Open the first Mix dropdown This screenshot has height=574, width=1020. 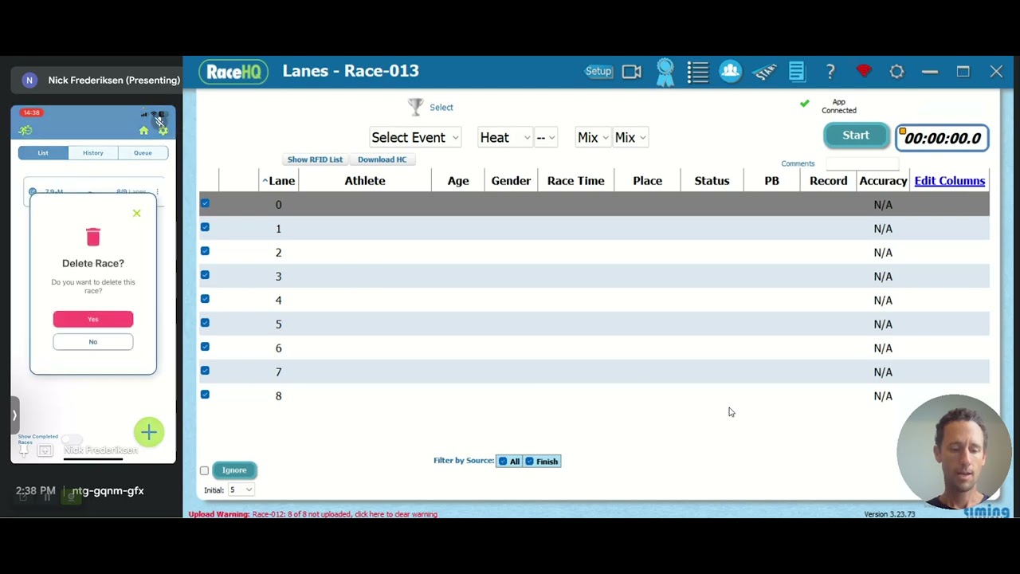pos(593,137)
